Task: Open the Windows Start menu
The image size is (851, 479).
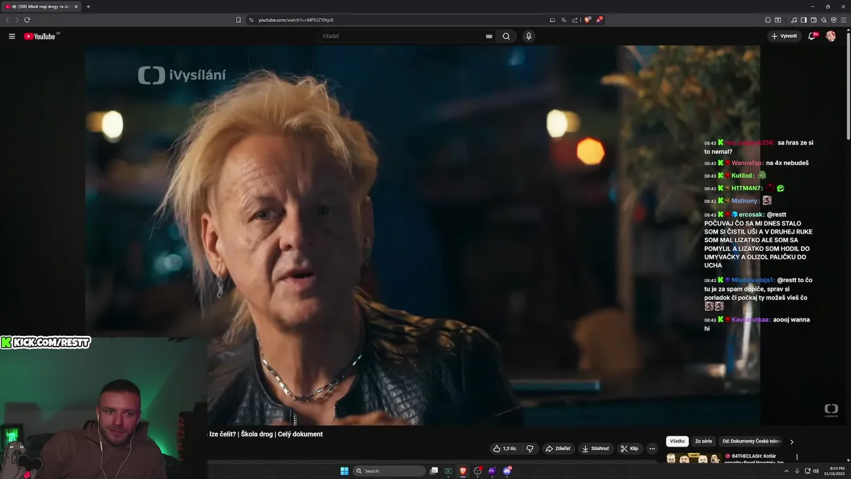Action: pyautogui.click(x=344, y=471)
